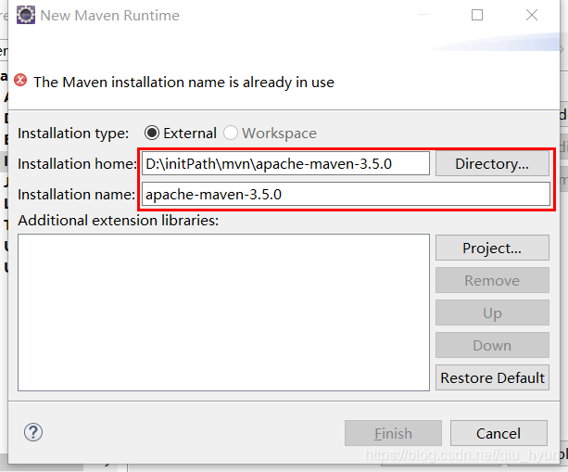Open the Directory... browse button

point(492,163)
